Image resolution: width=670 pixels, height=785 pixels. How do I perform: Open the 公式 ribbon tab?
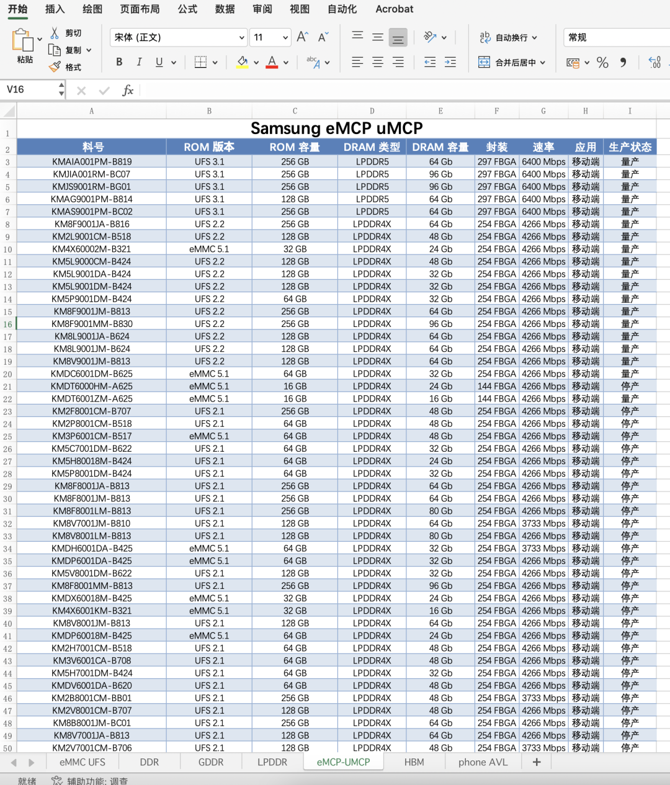187,9
